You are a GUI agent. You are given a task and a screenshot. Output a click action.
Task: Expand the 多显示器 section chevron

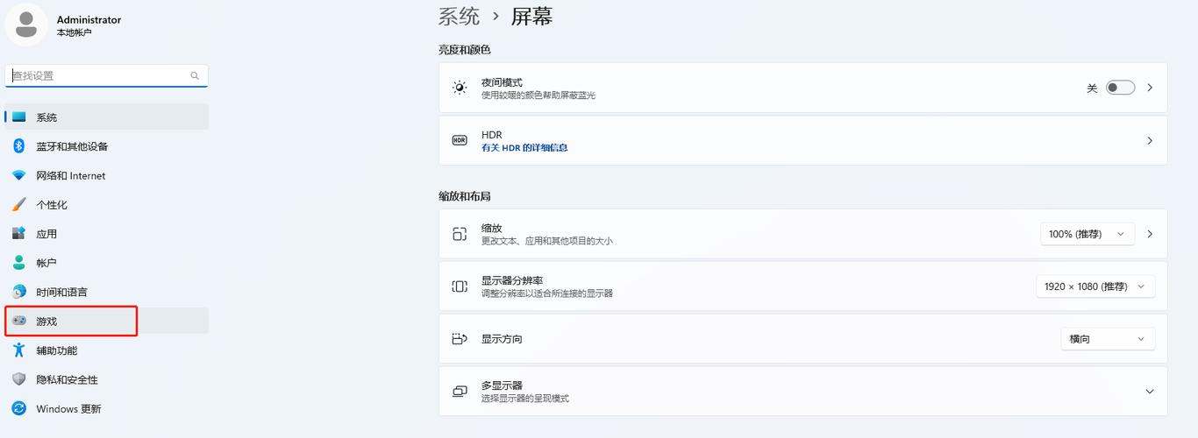pyautogui.click(x=1150, y=392)
